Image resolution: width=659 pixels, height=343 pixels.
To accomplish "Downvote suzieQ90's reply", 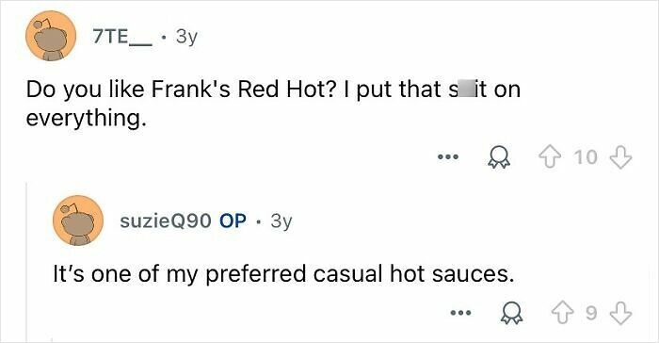I will click(620, 314).
